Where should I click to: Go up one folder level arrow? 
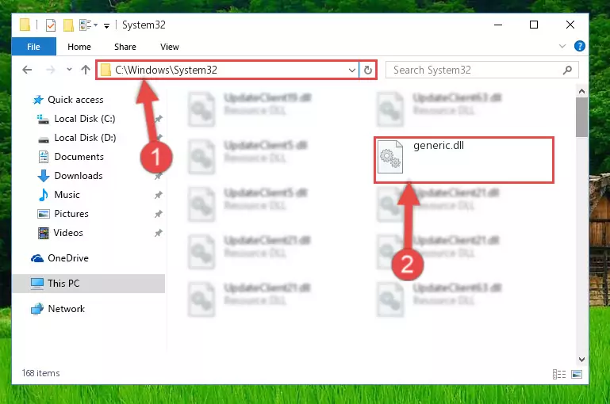(86, 70)
